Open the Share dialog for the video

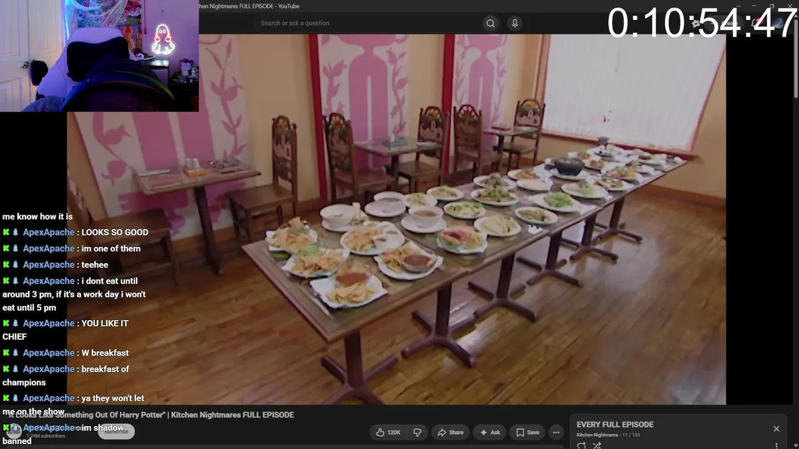point(451,432)
